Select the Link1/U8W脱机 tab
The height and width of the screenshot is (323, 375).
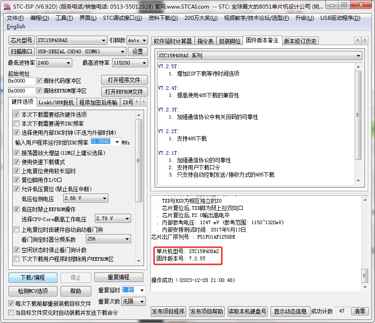click(56, 102)
